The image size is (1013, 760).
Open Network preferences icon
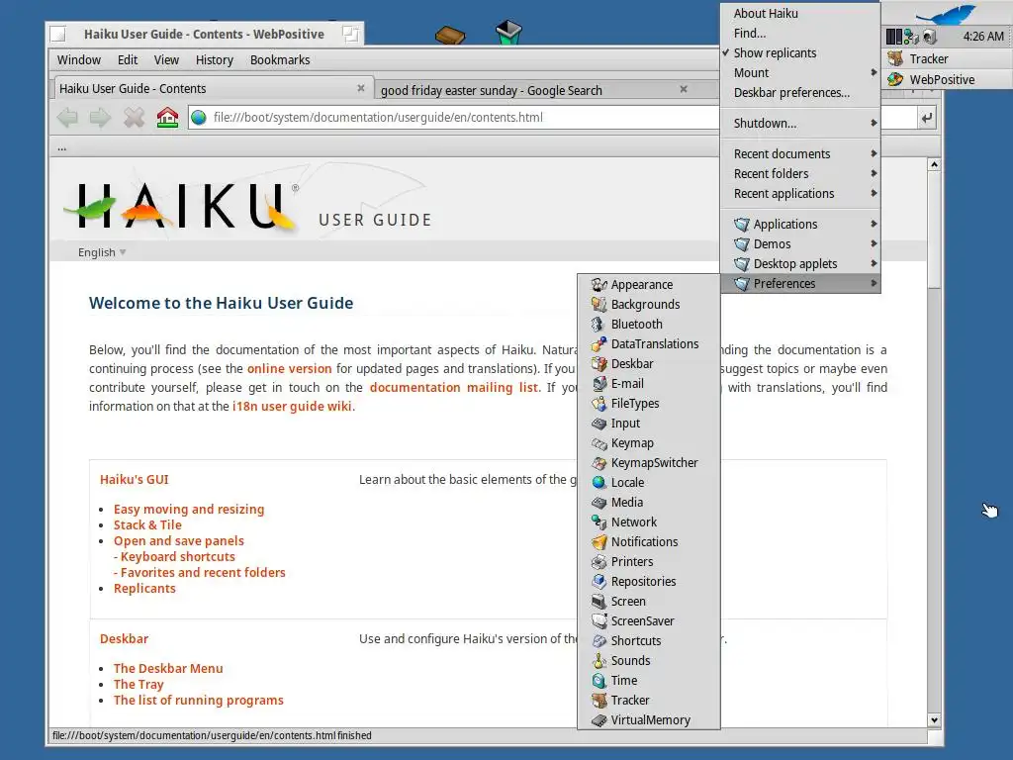click(599, 522)
